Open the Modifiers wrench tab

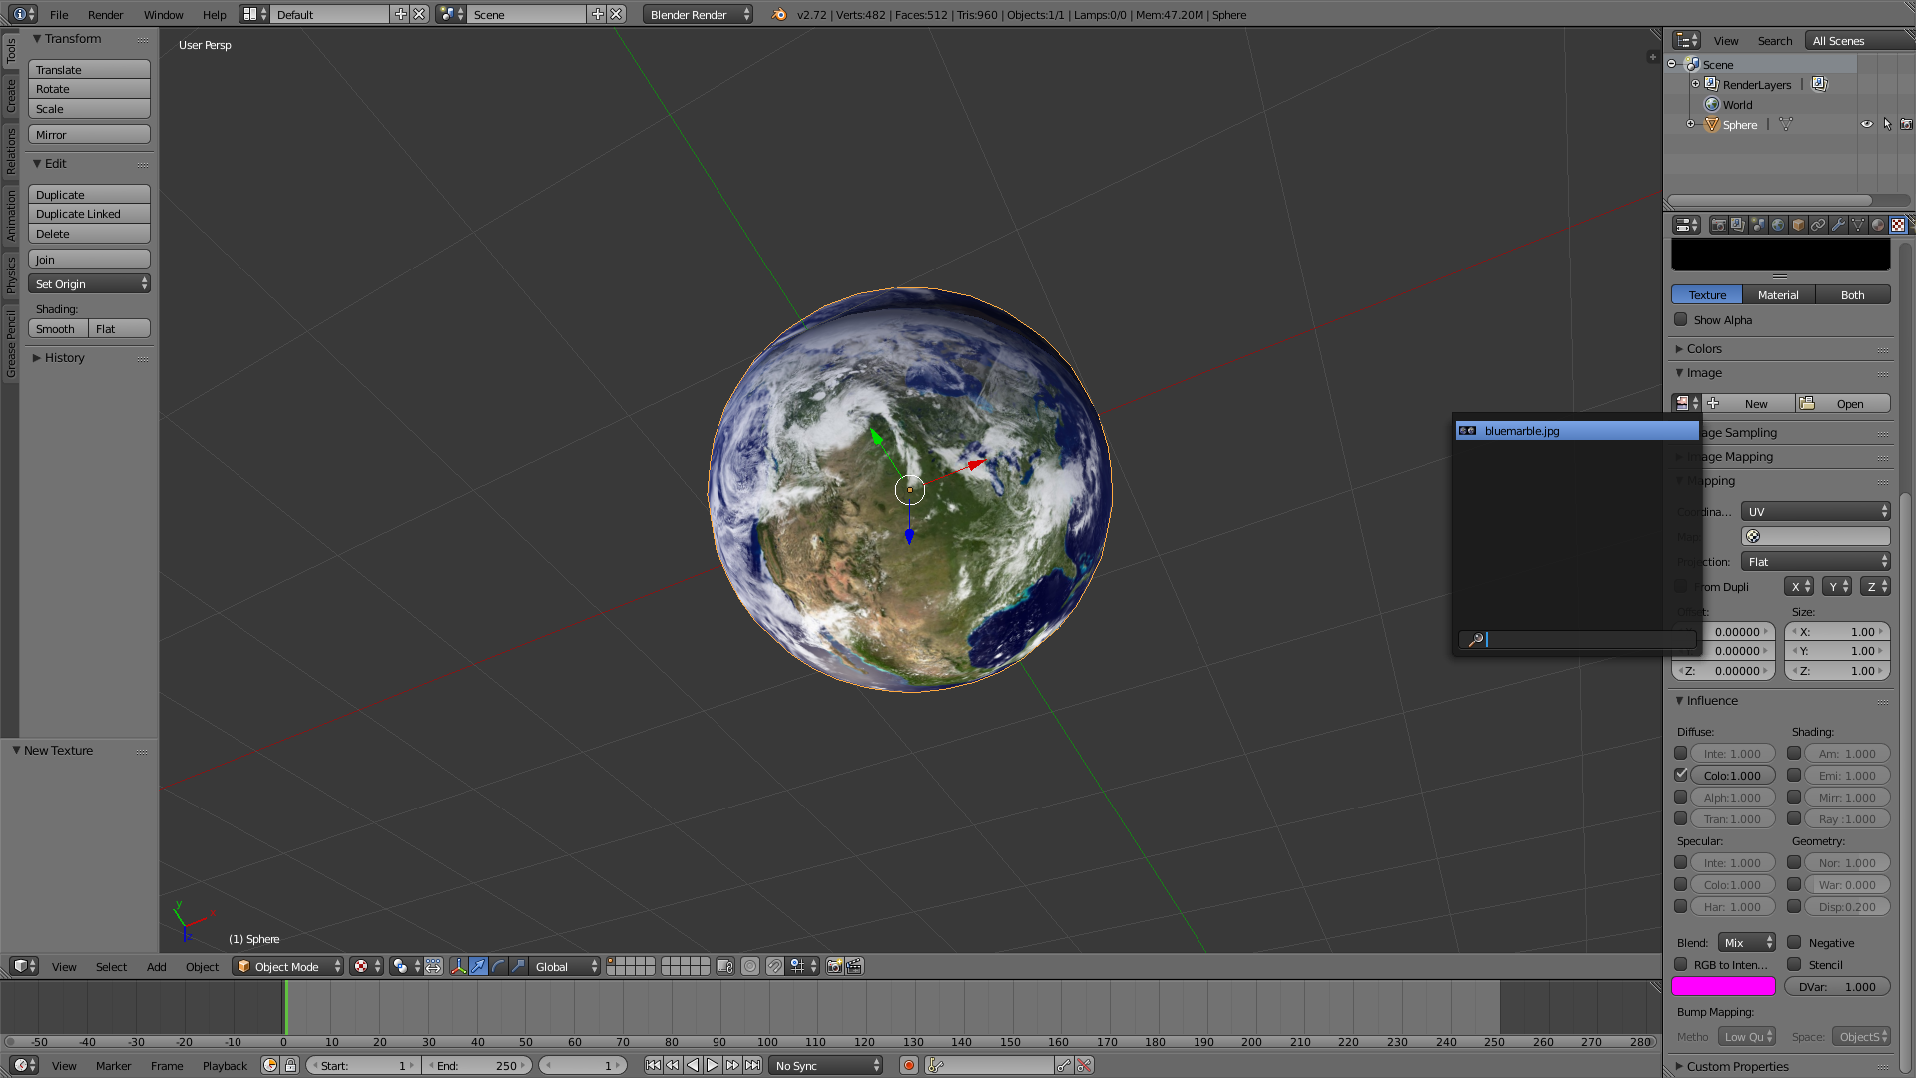[1838, 225]
